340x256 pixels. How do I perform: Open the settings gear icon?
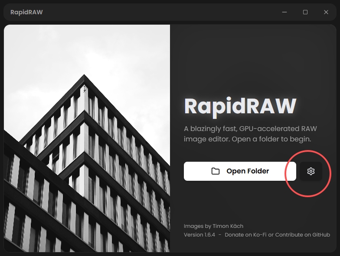311,171
